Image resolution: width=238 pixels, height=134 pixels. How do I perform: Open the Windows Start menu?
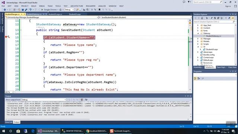pos(3,131)
